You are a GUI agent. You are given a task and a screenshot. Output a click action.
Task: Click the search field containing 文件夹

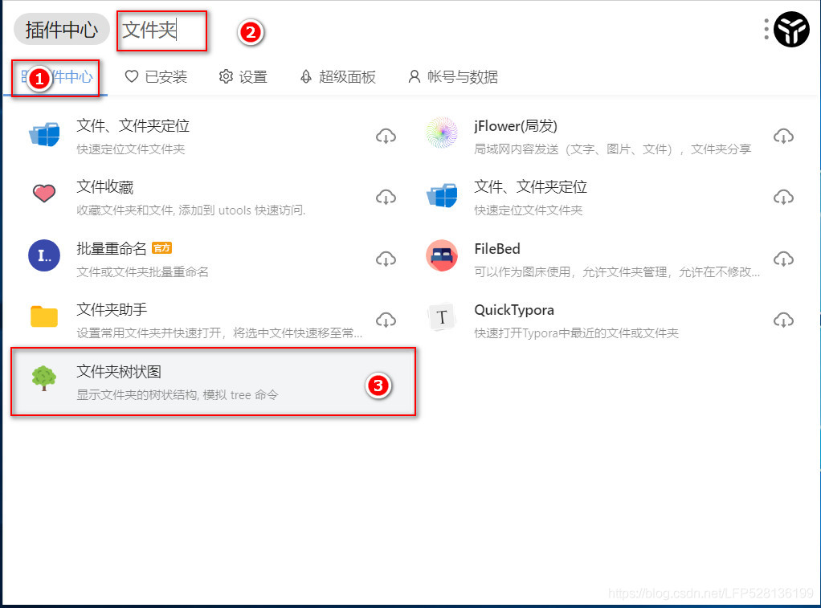tap(161, 31)
